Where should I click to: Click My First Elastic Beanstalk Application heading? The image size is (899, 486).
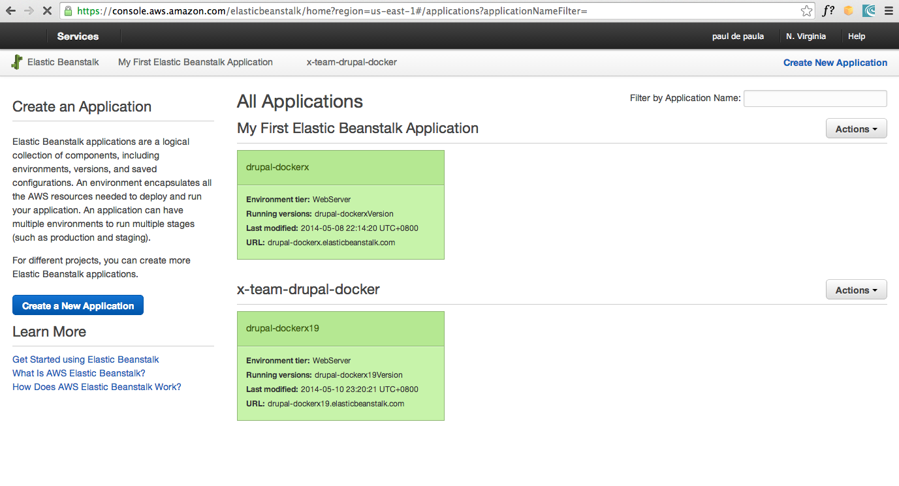pyautogui.click(x=358, y=128)
